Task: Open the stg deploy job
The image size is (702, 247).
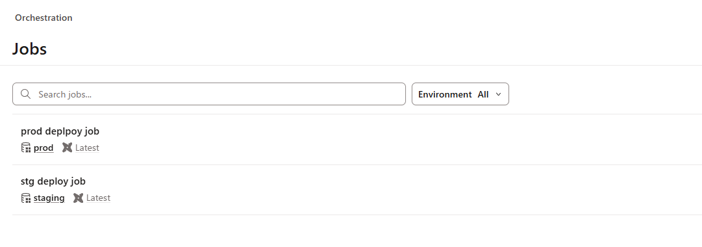Action: tap(53, 181)
